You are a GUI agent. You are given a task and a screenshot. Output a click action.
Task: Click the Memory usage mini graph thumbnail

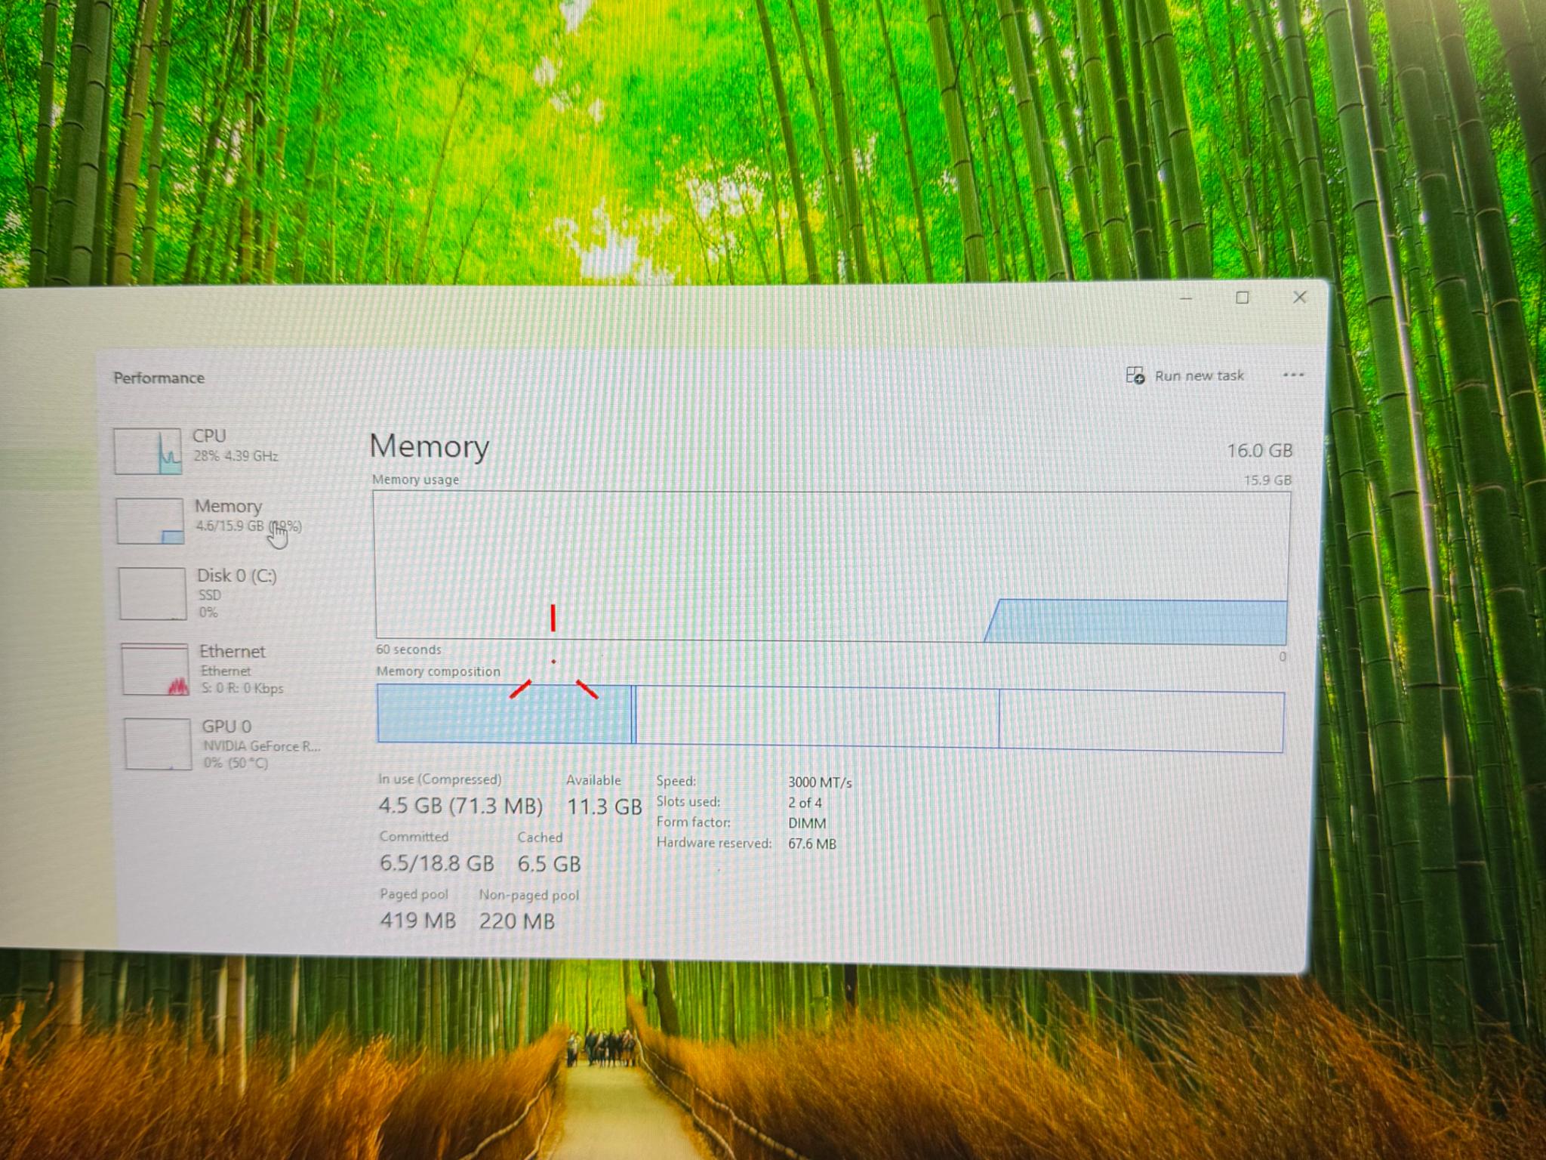click(x=150, y=520)
